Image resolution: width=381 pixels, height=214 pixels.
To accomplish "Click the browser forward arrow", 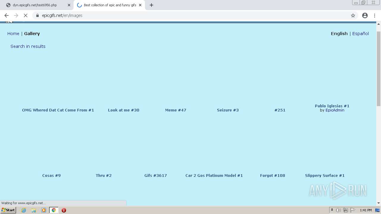I will click(x=16, y=15).
